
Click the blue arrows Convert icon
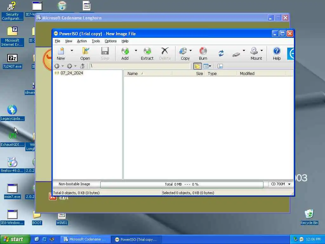pyautogui.click(x=221, y=53)
